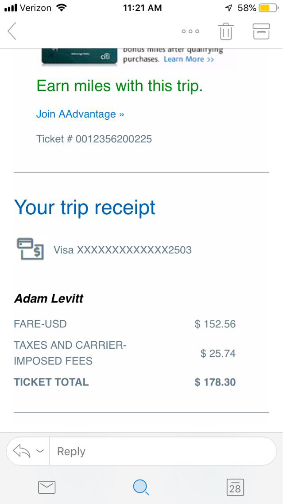Open the three-dot more options menu
Viewport: 283px width, 504px height.
point(190,31)
